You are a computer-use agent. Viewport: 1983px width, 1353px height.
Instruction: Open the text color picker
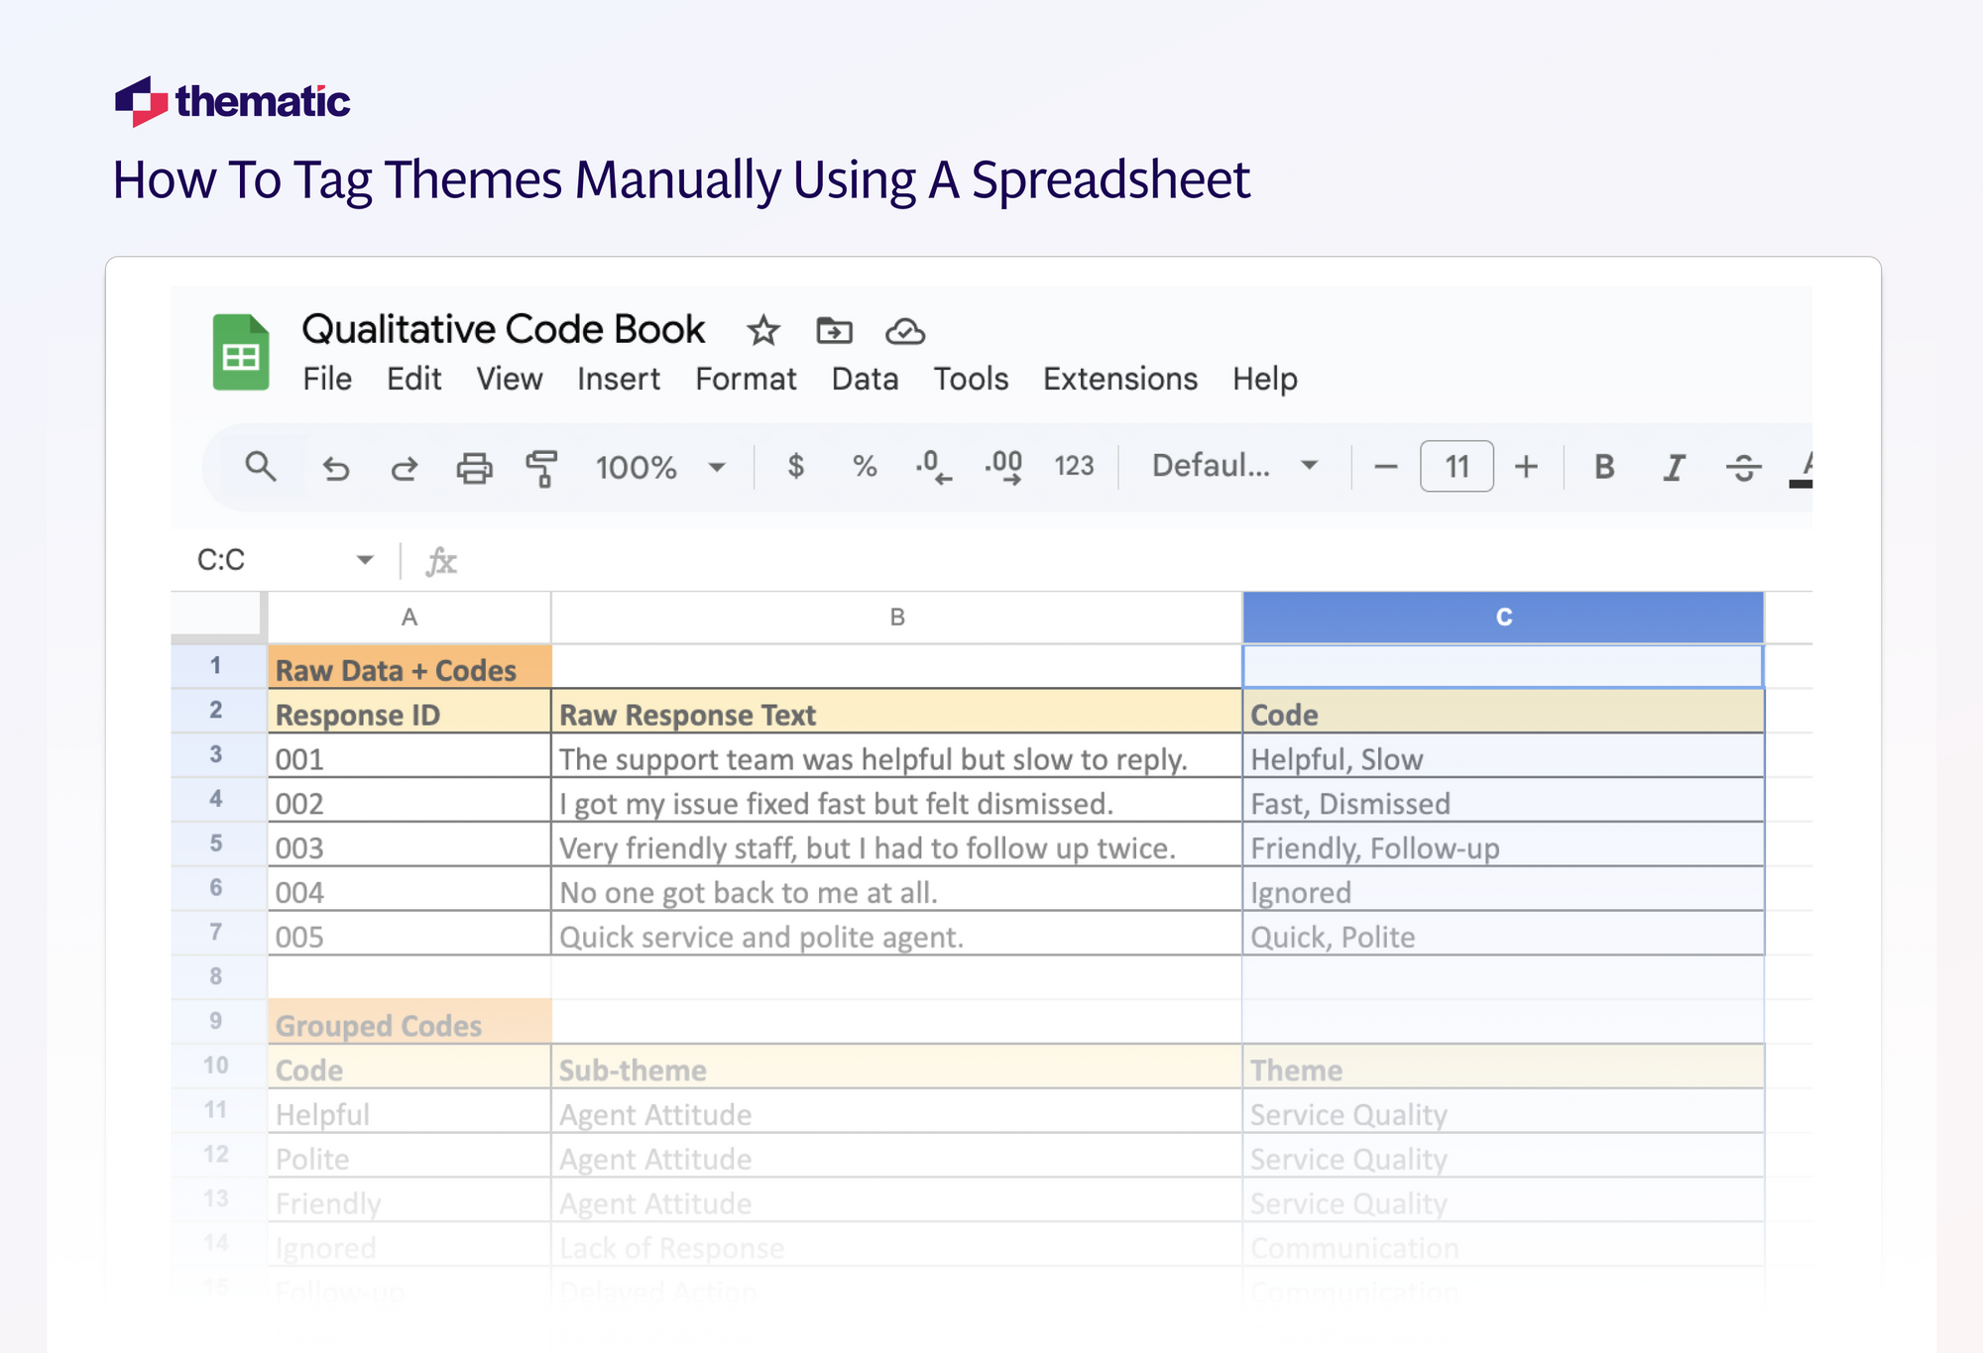pyautogui.click(x=1803, y=468)
